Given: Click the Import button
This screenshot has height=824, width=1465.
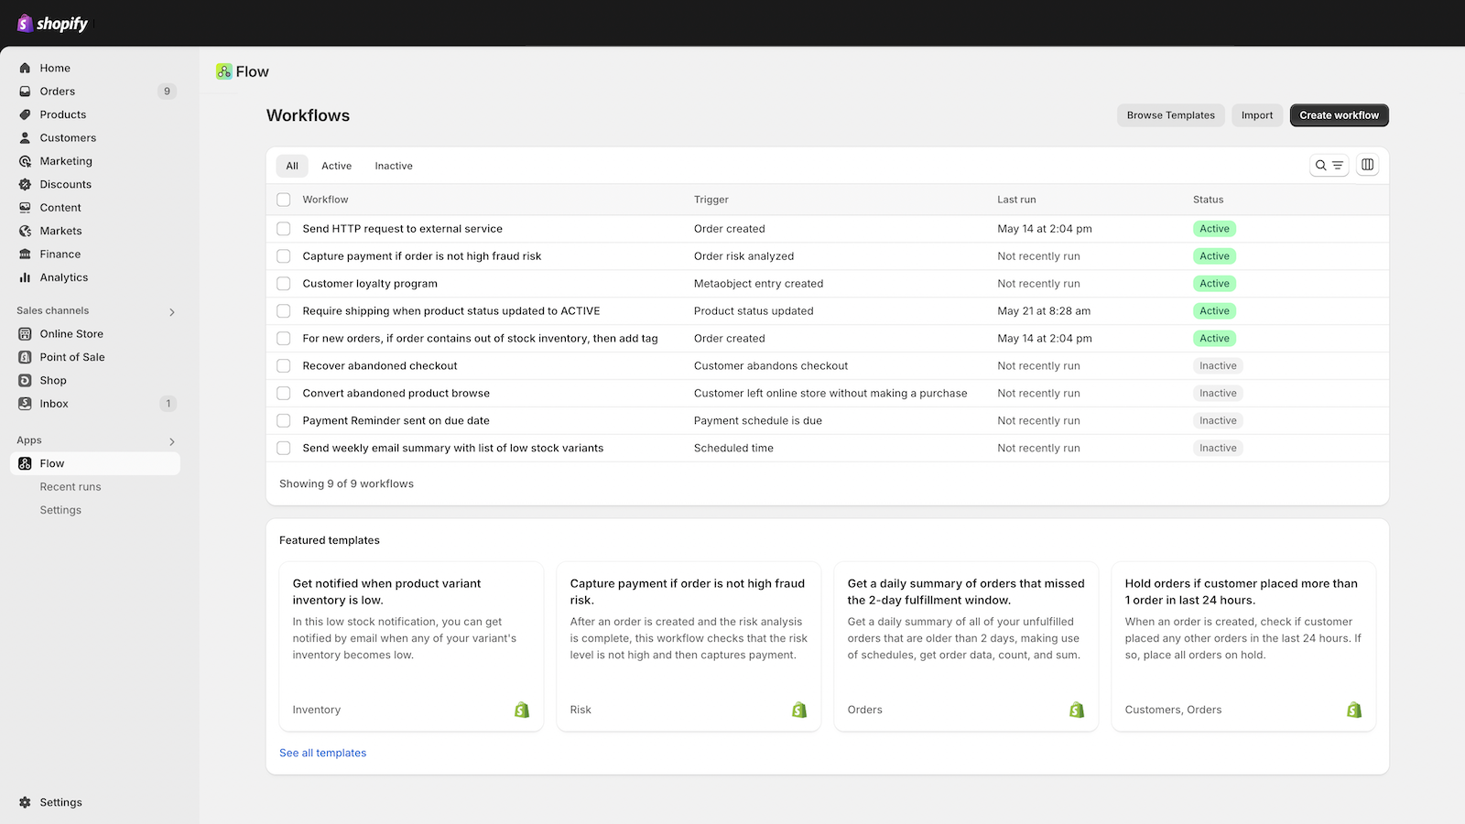Looking at the screenshot, I should click(1257, 115).
